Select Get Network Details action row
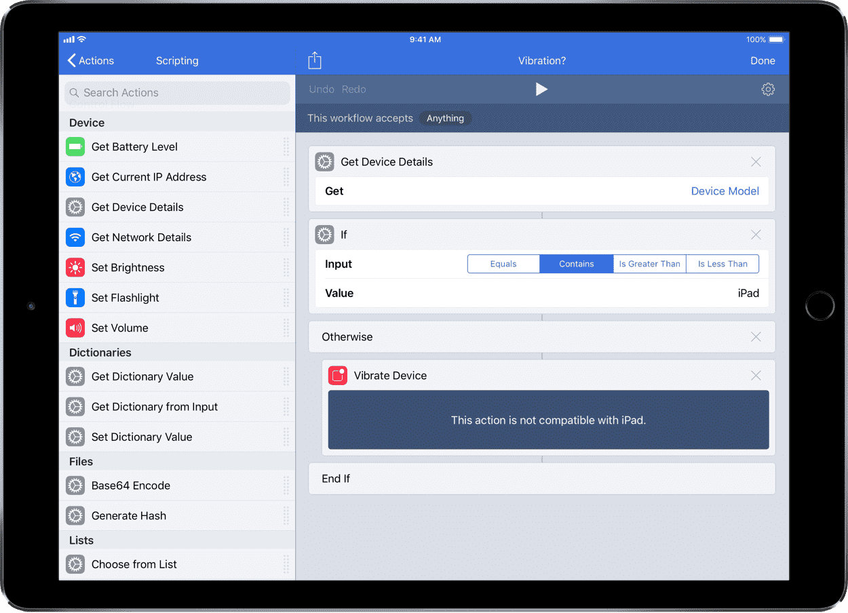848x613 pixels. 177,237
